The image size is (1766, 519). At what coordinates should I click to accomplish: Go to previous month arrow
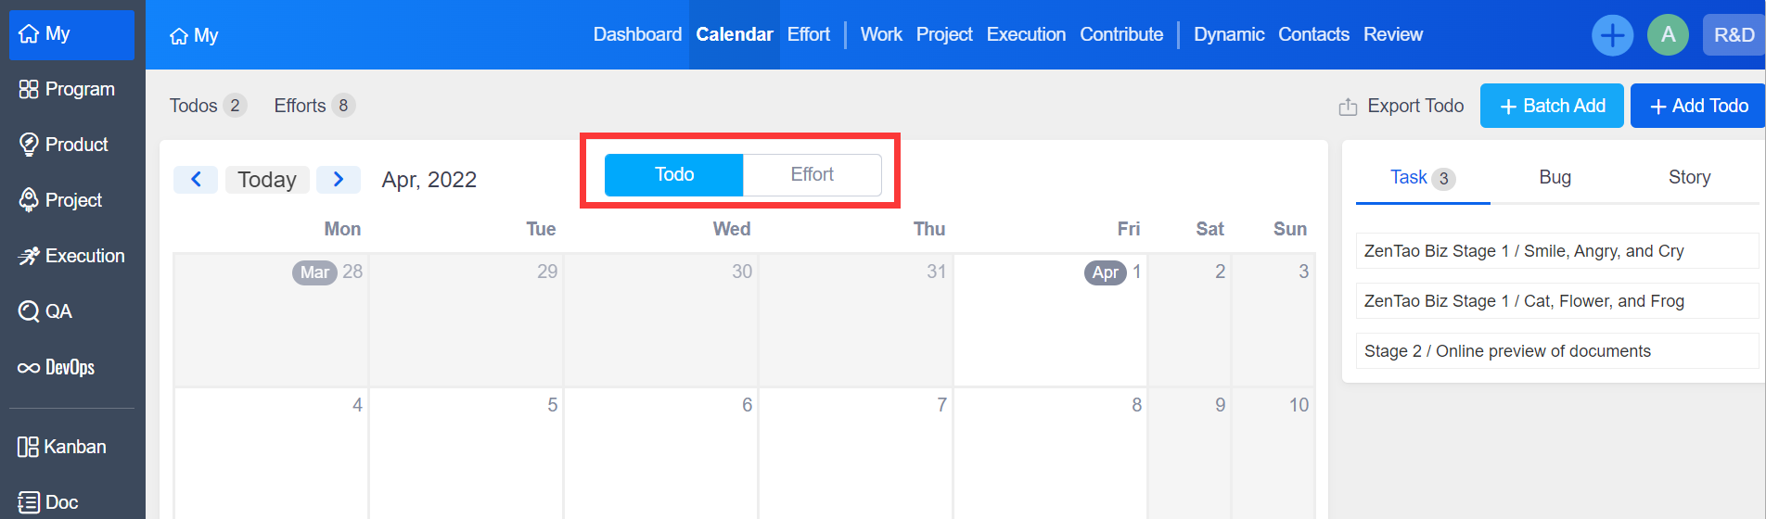(x=196, y=179)
